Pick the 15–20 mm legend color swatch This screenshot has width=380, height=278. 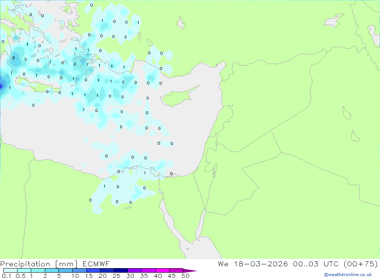coord(93,270)
